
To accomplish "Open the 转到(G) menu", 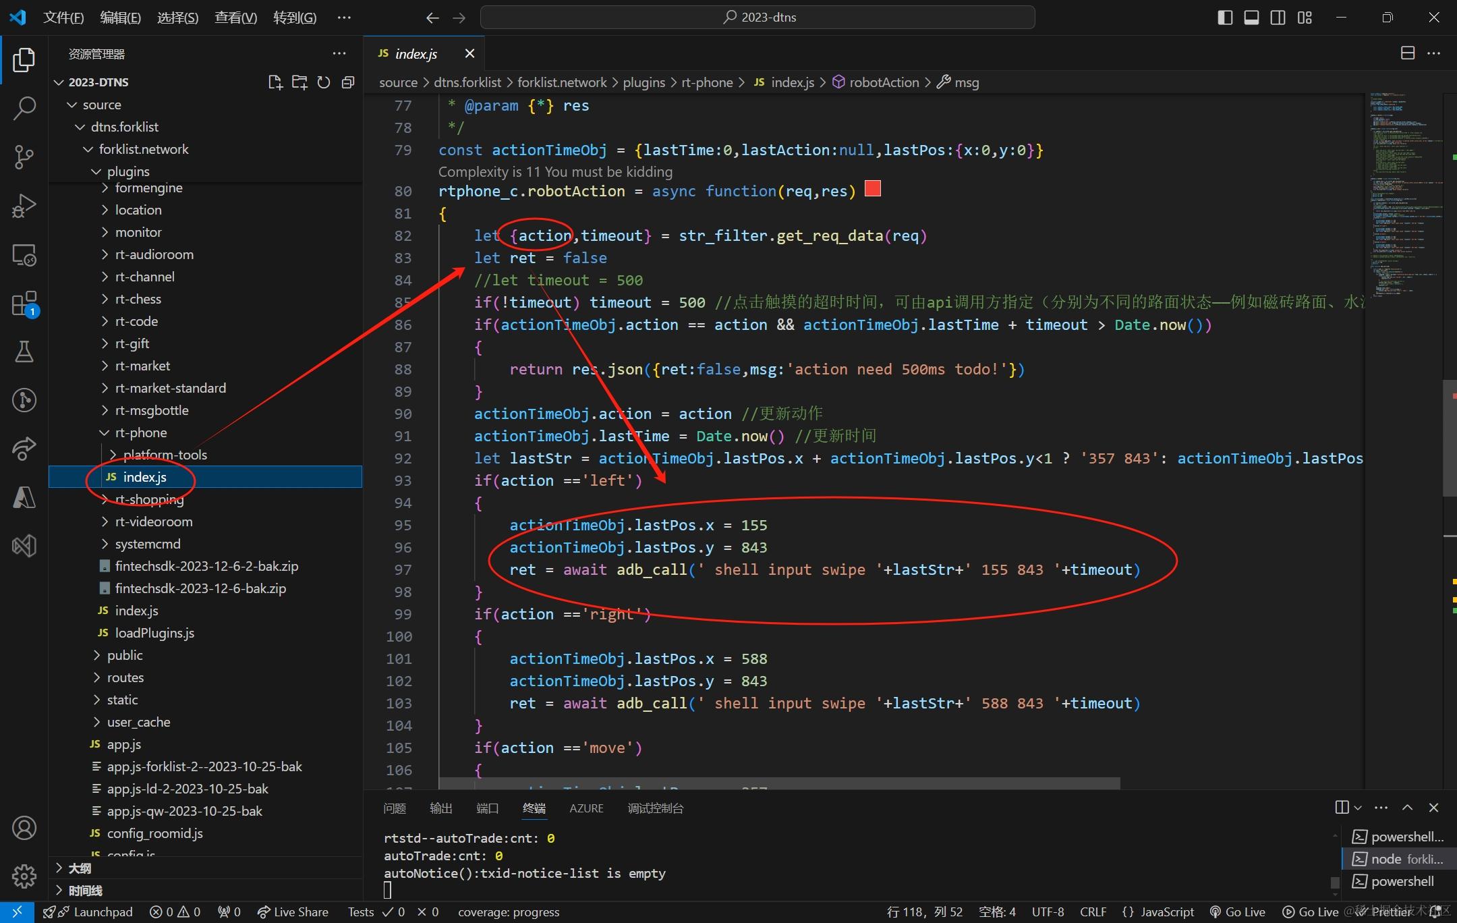I will tap(295, 18).
